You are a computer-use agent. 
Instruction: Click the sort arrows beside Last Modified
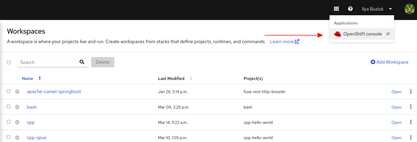[191, 78]
